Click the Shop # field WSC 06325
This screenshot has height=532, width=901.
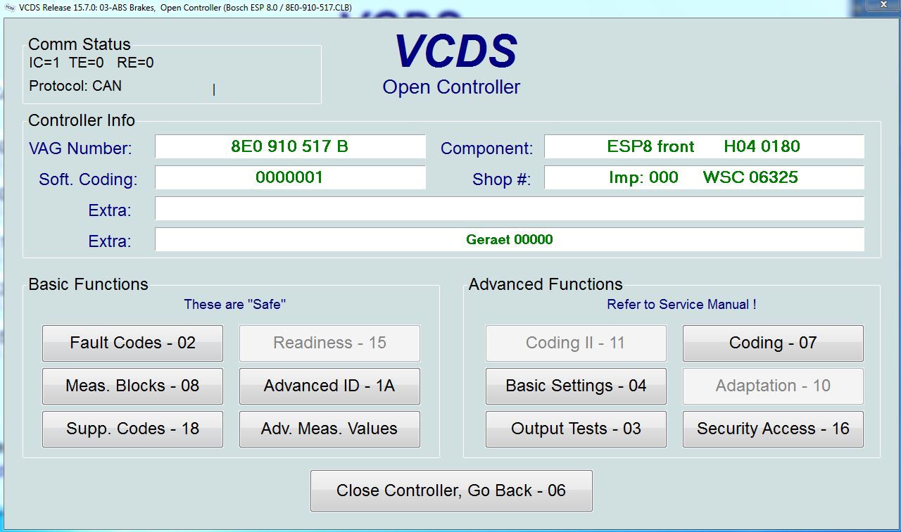pos(704,177)
